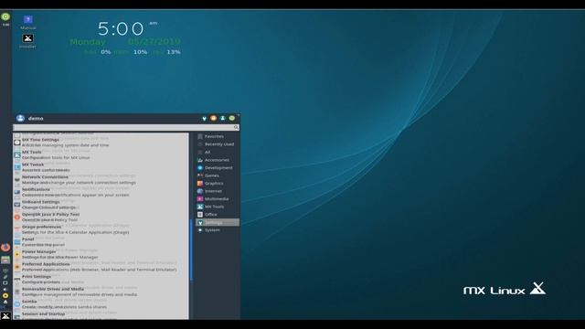Open Print Settings entry
The width and height of the screenshot is (585, 329).
[101, 280]
